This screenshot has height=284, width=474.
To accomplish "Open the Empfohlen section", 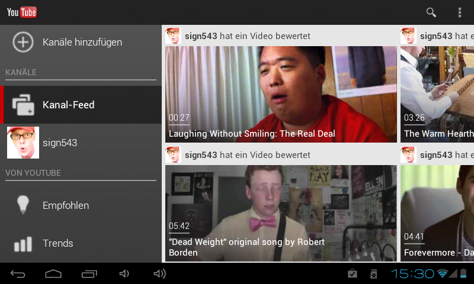I will tap(81, 205).
